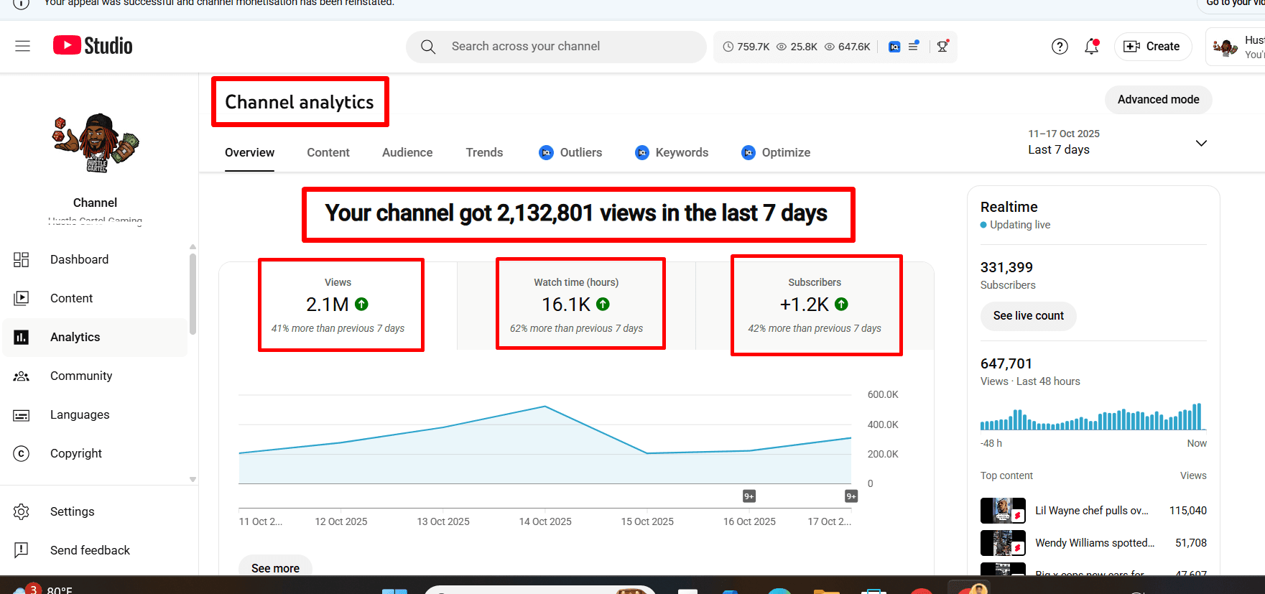
Task: Click the 51,708 views value
Action: (1190, 543)
